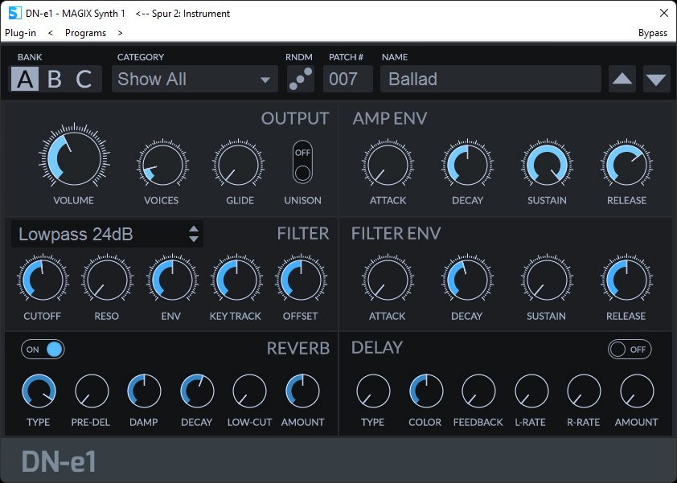Click the Reverb Decay knob
Screen dimensions: 677x483
coord(197,391)
